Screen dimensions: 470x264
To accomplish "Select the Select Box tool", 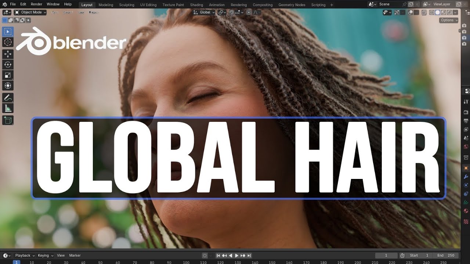I will pyautogui.click(x=8, y=32).
